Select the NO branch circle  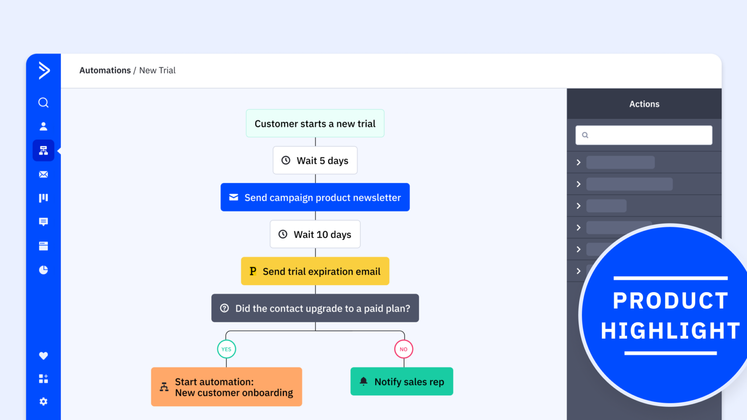pos(403,349)
